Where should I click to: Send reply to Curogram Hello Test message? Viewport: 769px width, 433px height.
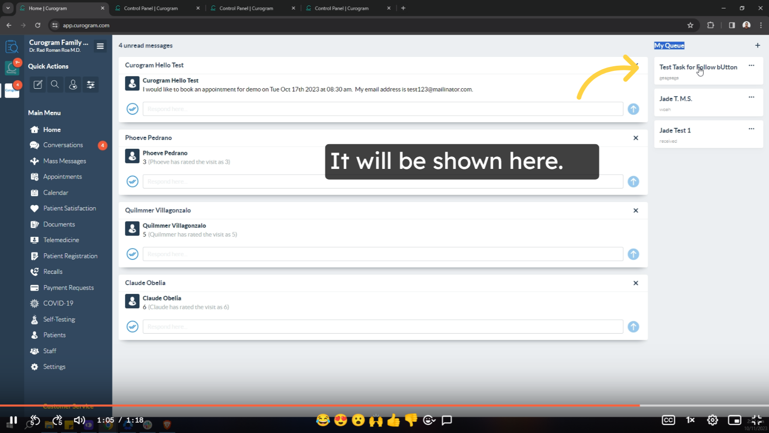pyautogui.click(x=633, y=109)
